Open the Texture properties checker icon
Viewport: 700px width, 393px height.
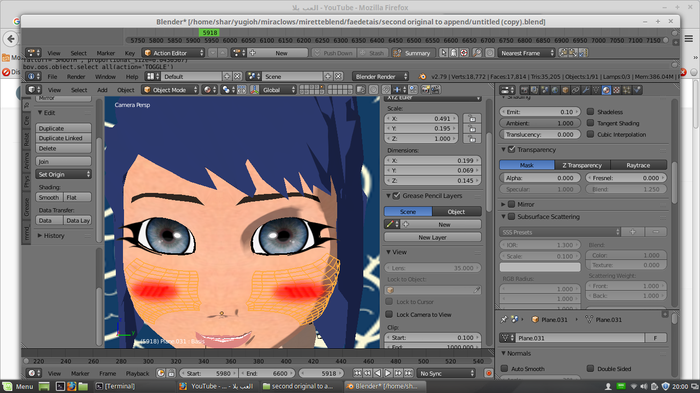pyautogui.click(x=616, y=90)
